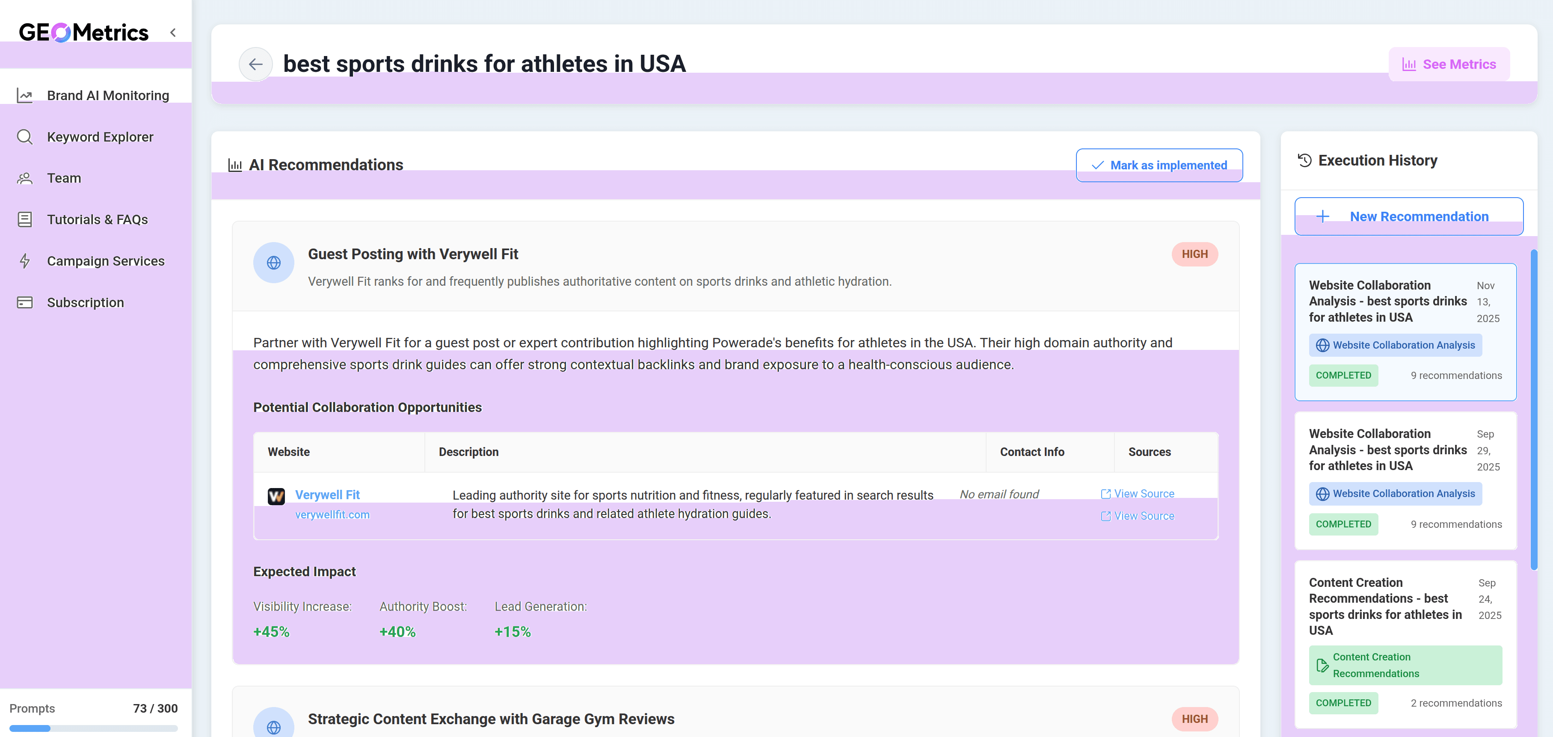Click Mark as implemented
The image size is (1553, 737).
[x=1159, y=165]
